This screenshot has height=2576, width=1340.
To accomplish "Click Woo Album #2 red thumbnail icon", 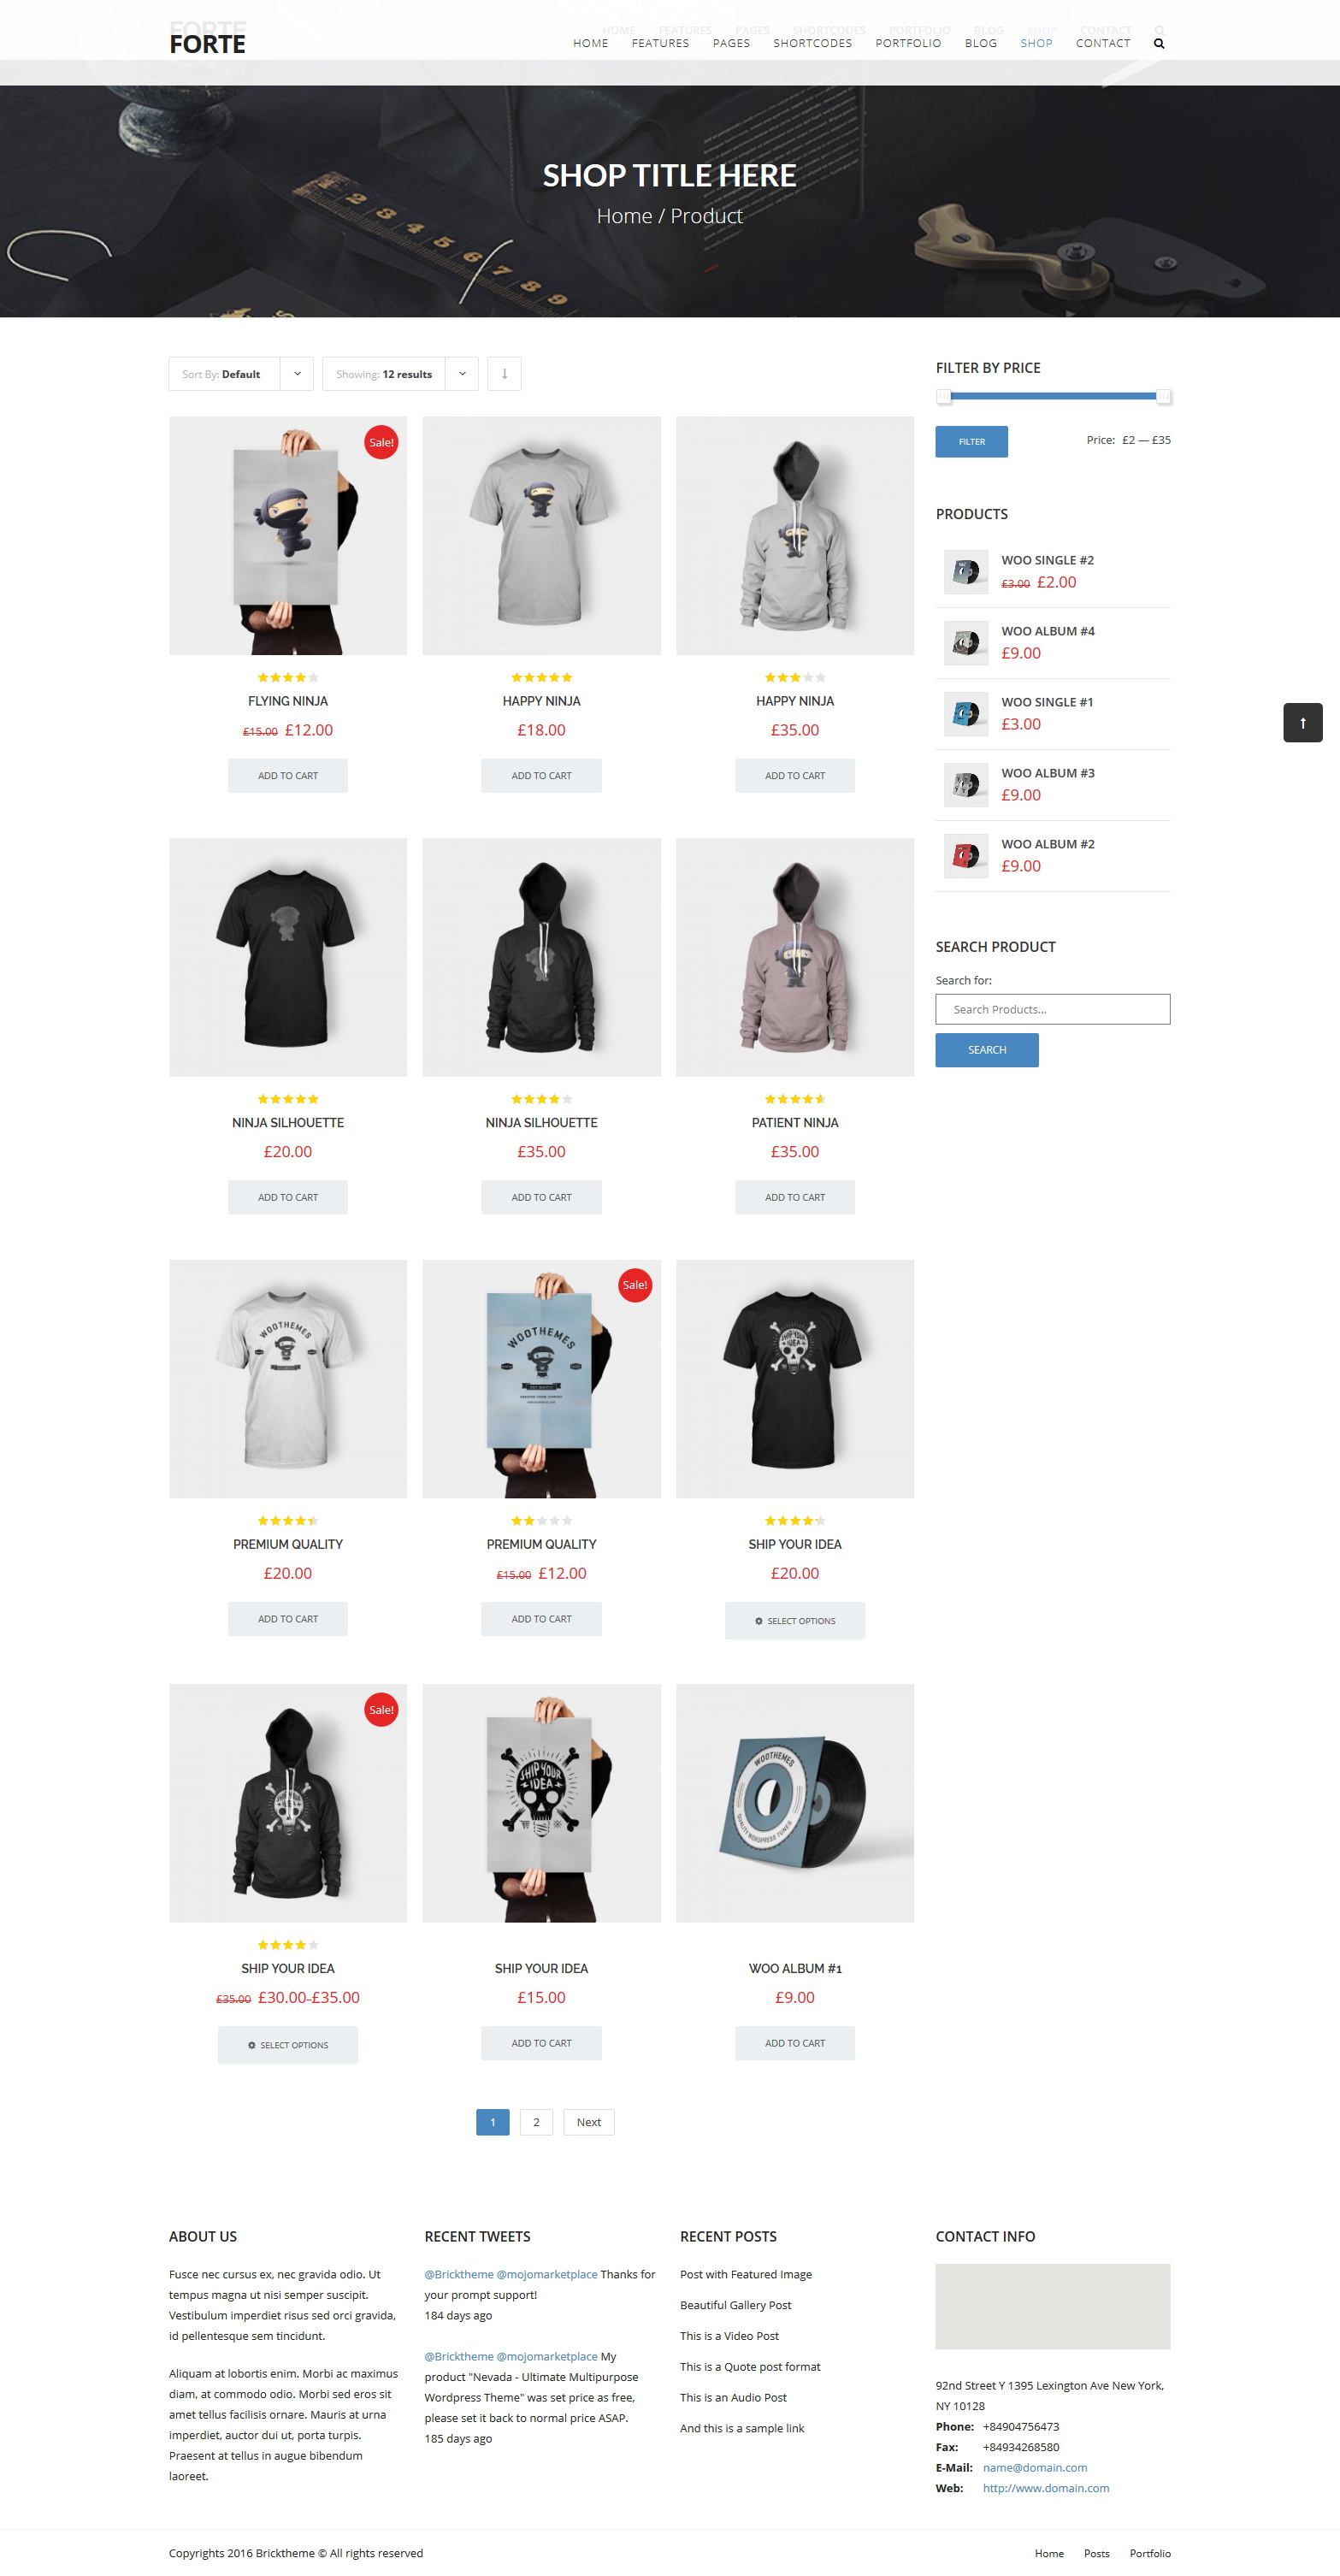I will 966,856.
